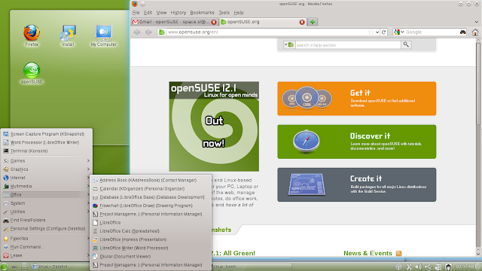Expand the Games submenu
482x271 pixels.
coord(47,160)
